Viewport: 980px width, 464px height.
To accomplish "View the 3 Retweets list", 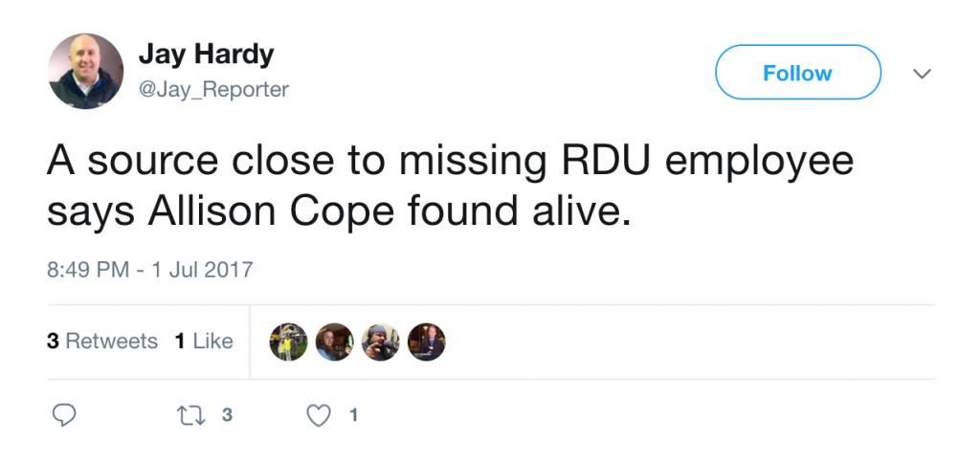I will coord(102,342).
